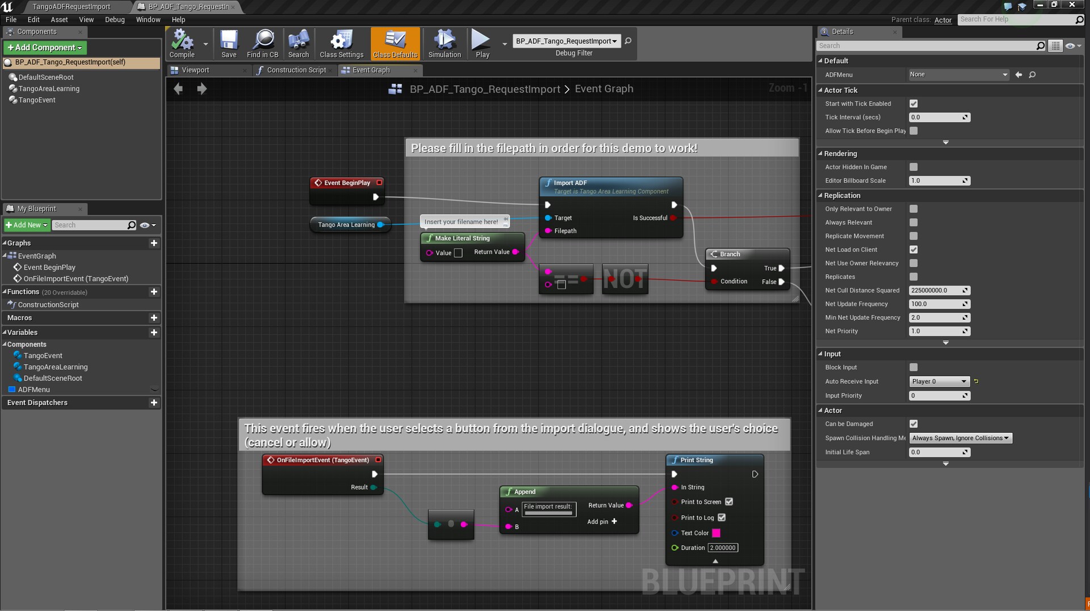The image size is (1090, 611).
Task: Start a Simulation session
Action: coord(444,43)
